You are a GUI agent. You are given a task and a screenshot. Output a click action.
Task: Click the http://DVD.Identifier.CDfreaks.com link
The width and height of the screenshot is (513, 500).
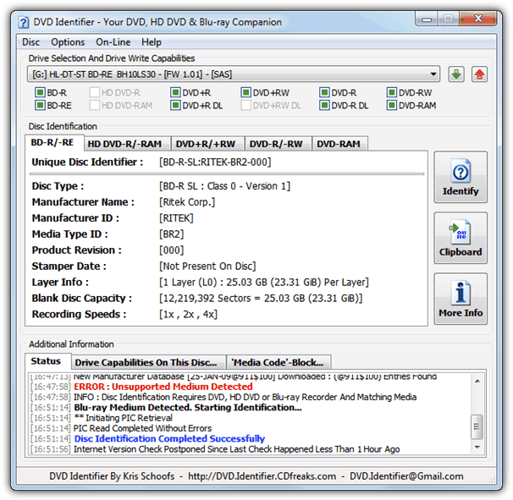point(262,476)
